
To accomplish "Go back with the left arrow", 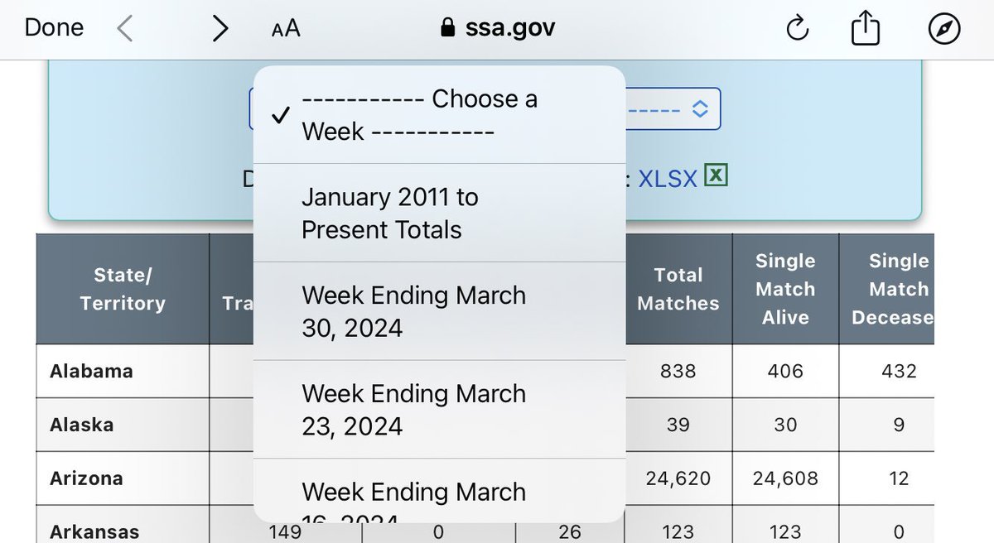I will pos(124,29).
